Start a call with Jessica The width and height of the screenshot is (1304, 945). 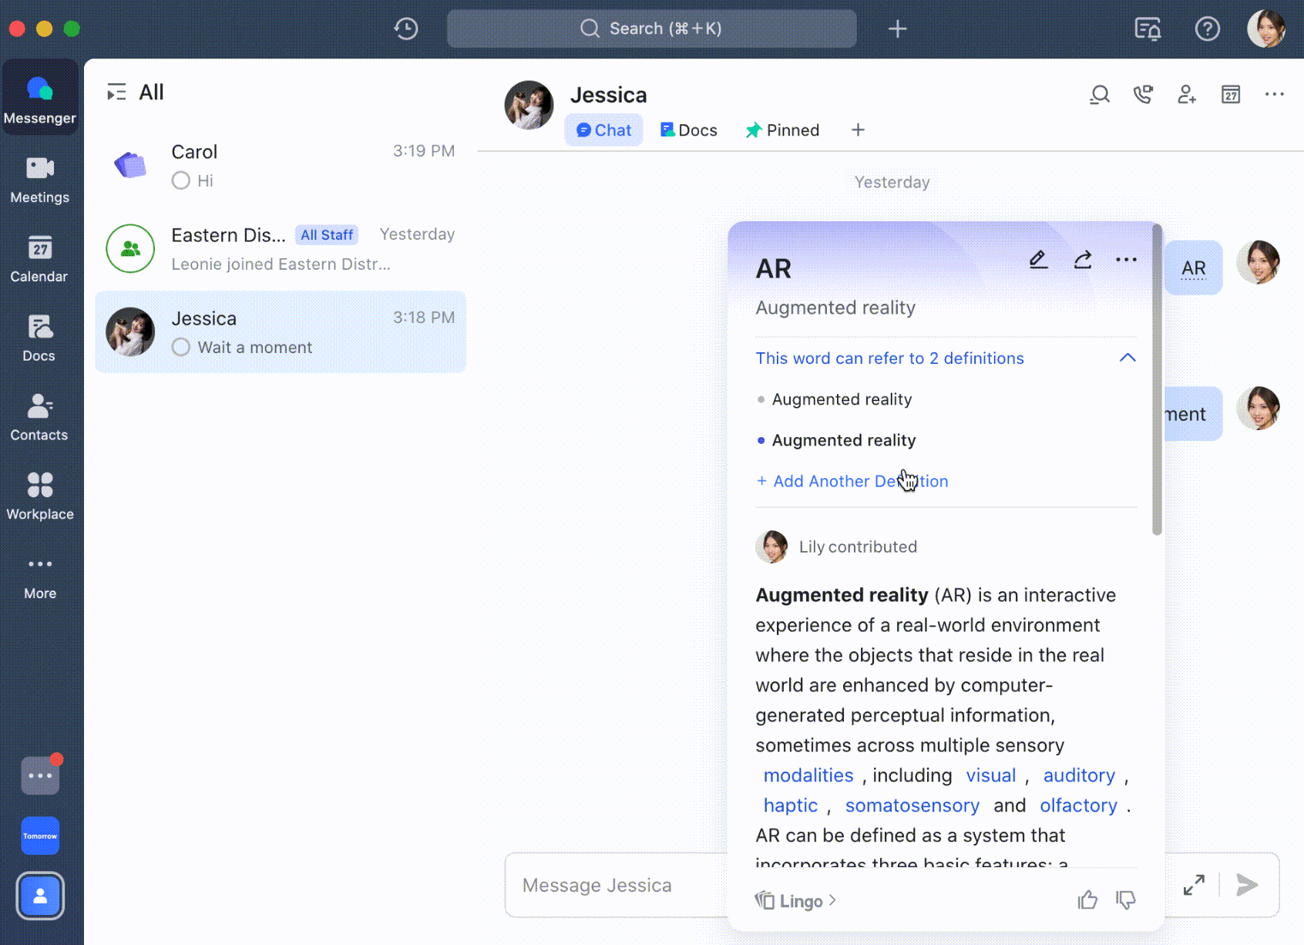pos(1143,95)
